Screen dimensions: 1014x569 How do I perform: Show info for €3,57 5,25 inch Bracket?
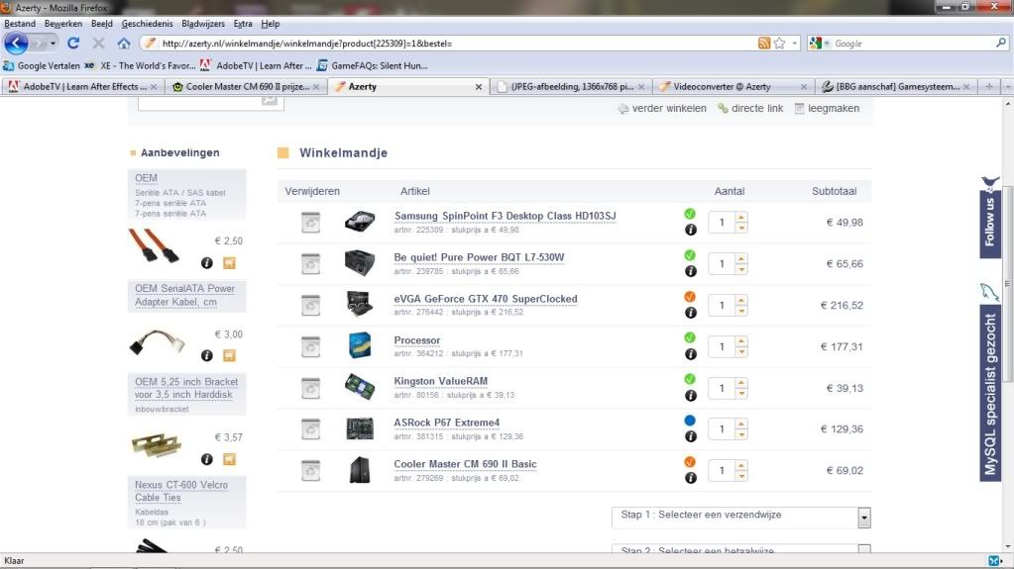click(207, 459)
